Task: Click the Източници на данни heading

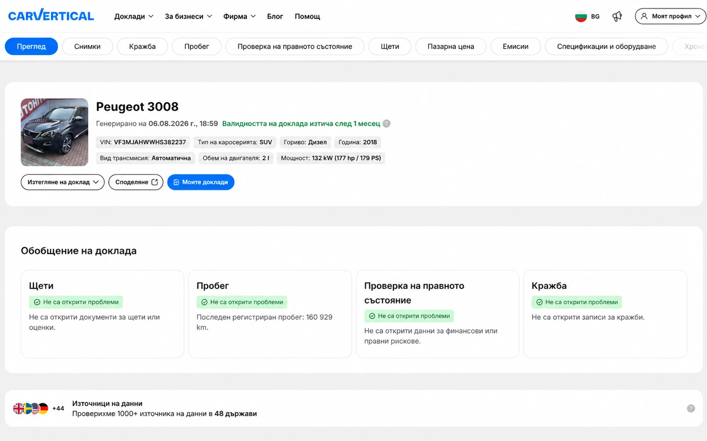Action: [107, 404]
